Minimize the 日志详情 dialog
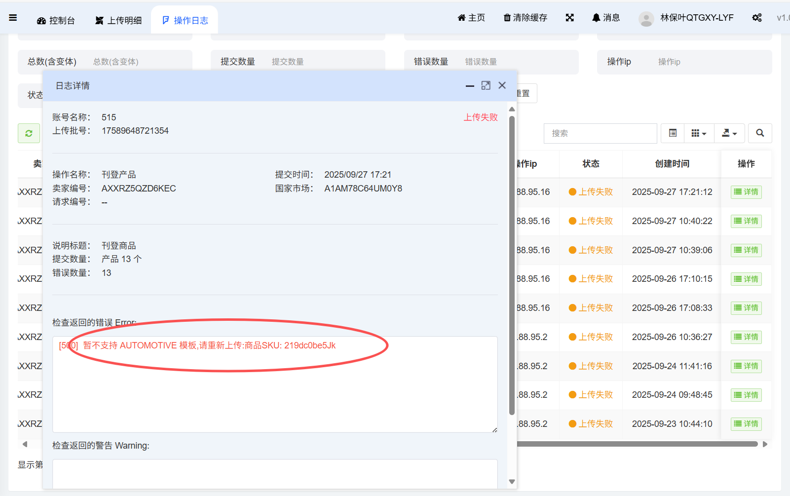Screen dimensions: 790x496 coord(470,86)
